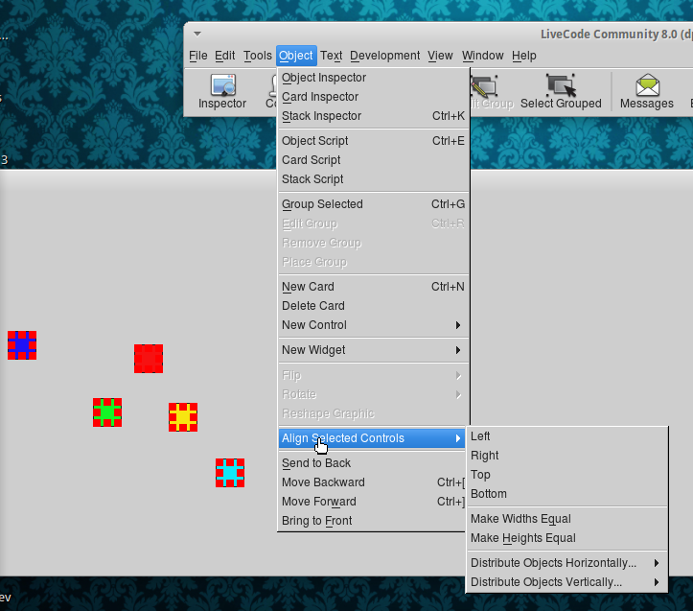Click the window menu triangle in title bar

point(197,34)
